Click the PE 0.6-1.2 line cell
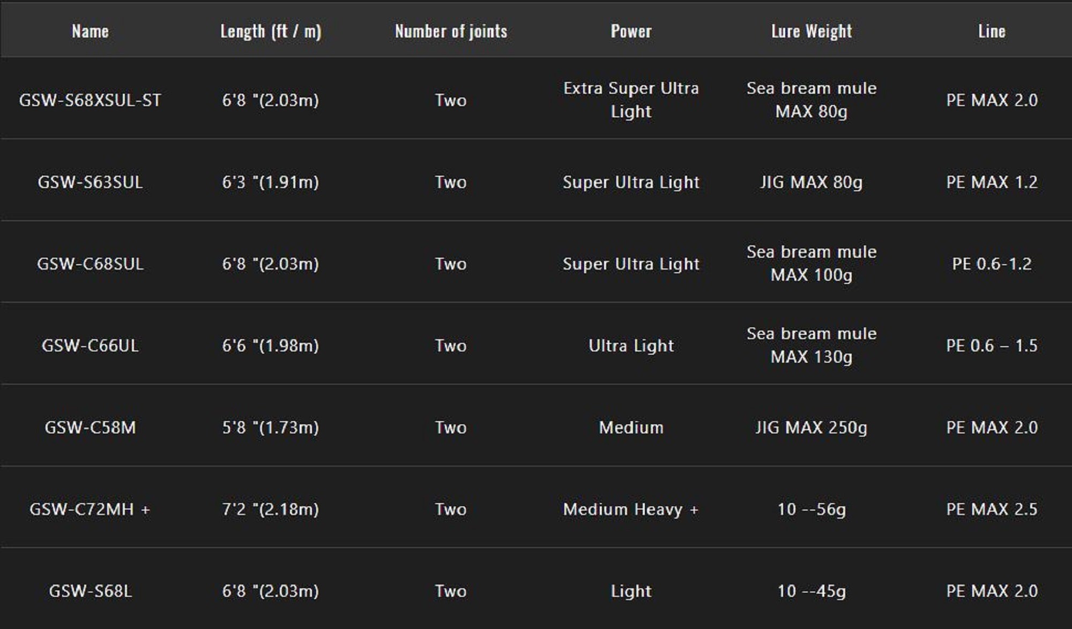Image resolution: width=1072 pixels, height=629 pixels. [992, 264]
